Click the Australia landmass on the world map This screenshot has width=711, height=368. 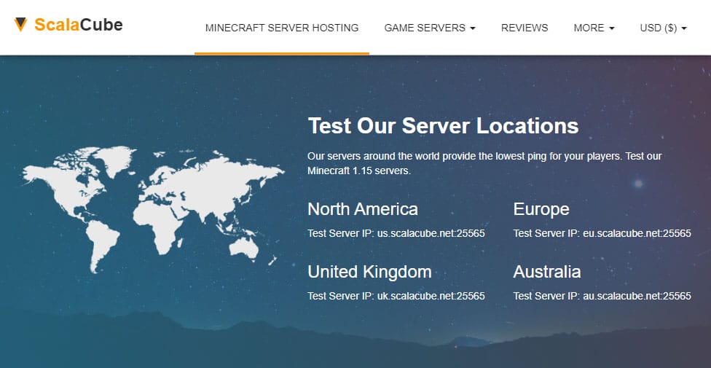click(243, 246)
